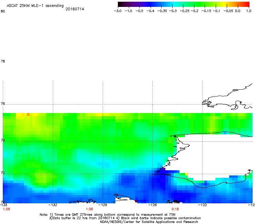The height and width of the screenshot is (224, 255).
Task: Pick the -0.2 color scale label
Action: 194,11
